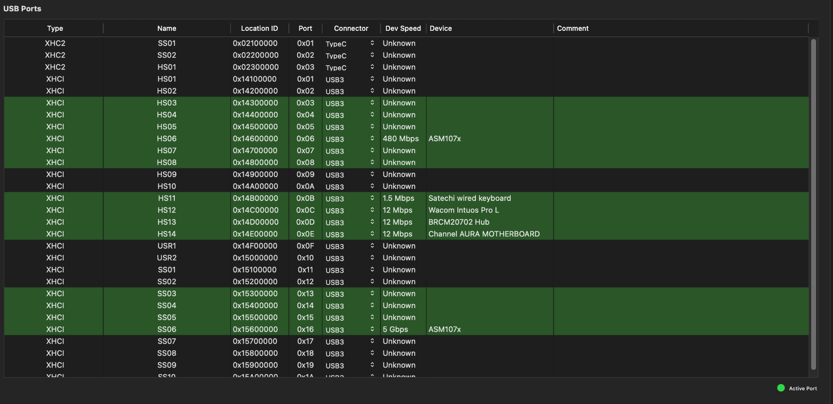Click the vertical scrollbar of ports table
Screen dimensions: 833x404
pyautogui.click(x=813, y=204)
